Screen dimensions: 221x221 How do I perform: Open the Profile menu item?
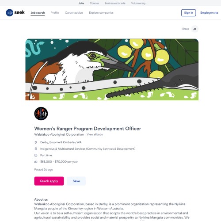tap(55, 13)
